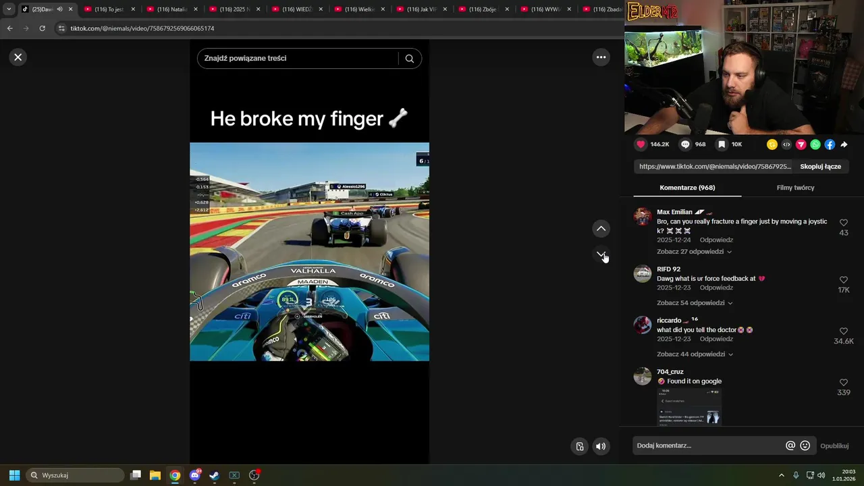
Task: Open Discord from the taskbar
Action: tap(195, 475)
